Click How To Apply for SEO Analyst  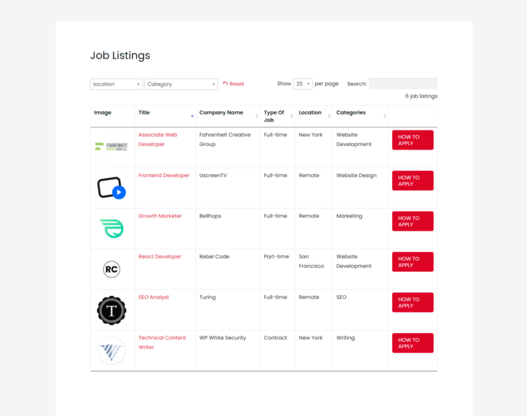[413, 302]
